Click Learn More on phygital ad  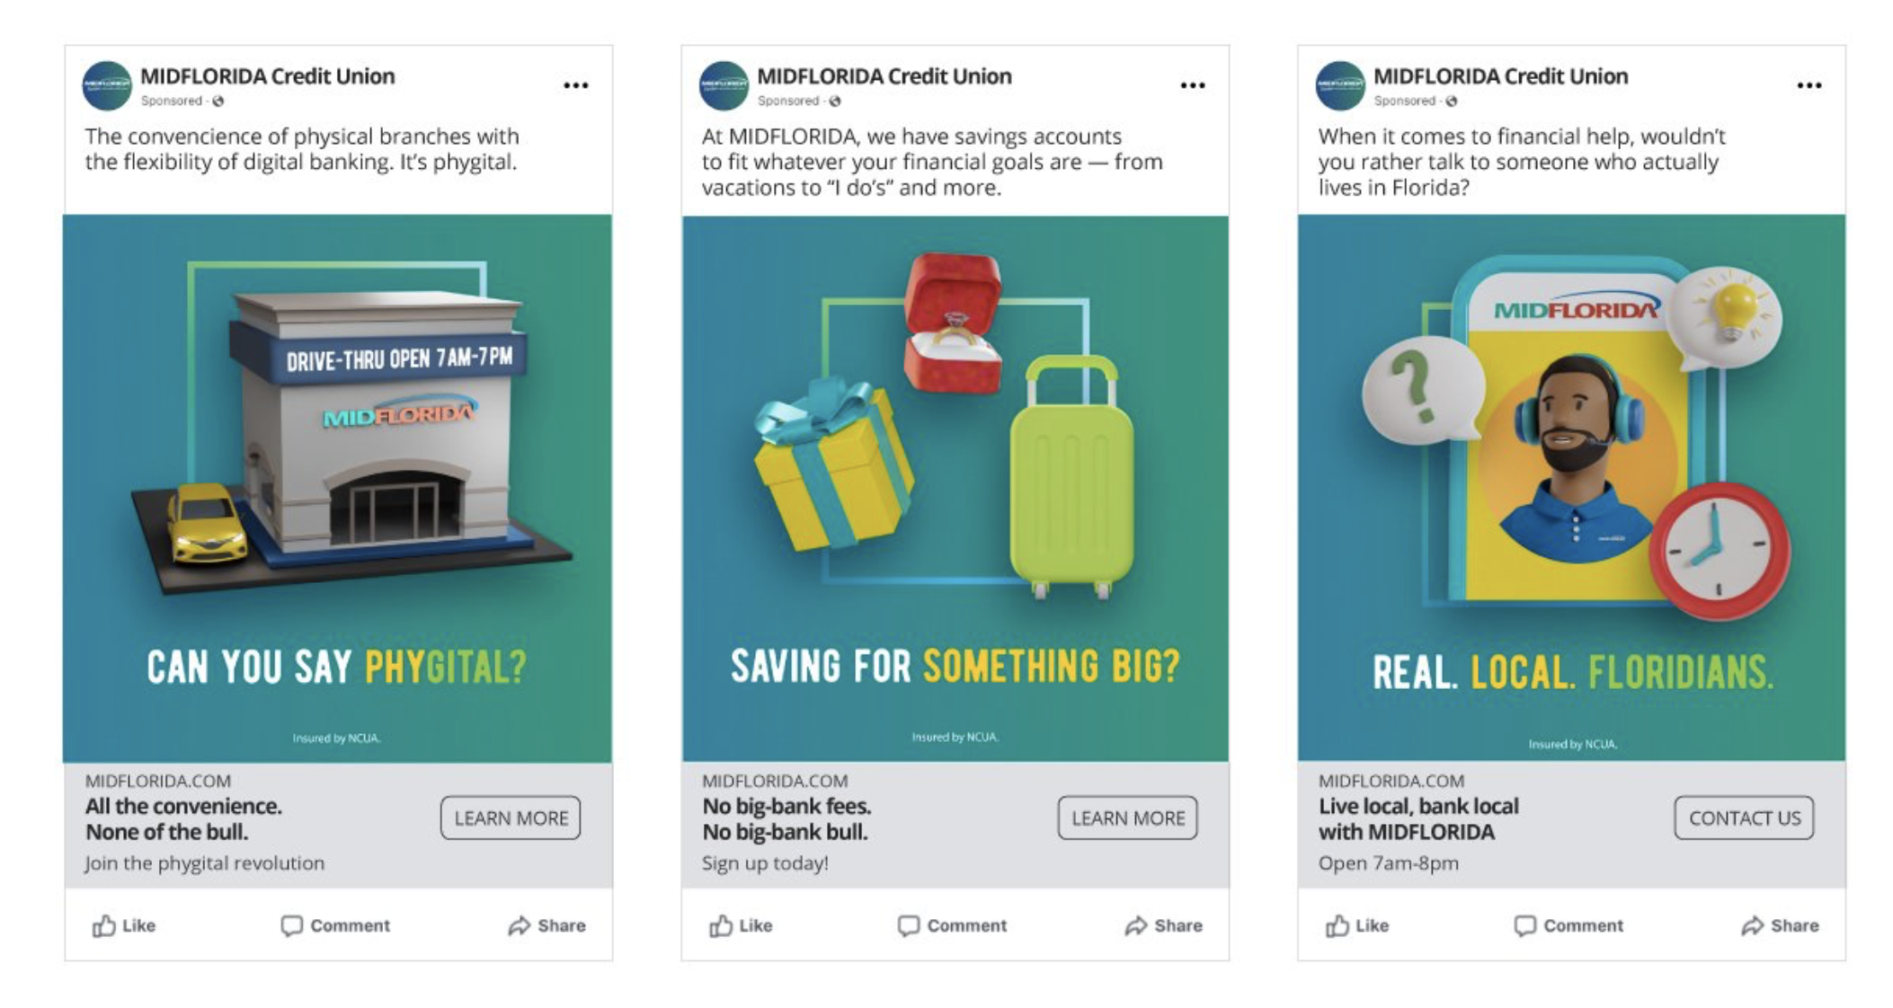pyautogui.click(x=511, y=818)
